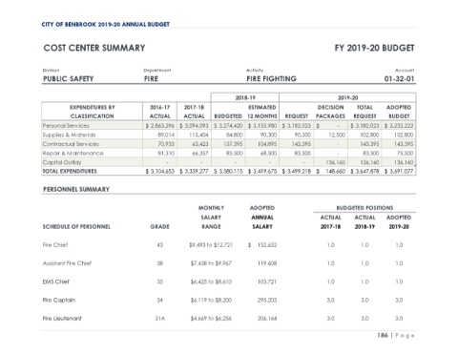
Task: Click the Personal Services row label
Action: click(x=66, y=126)
